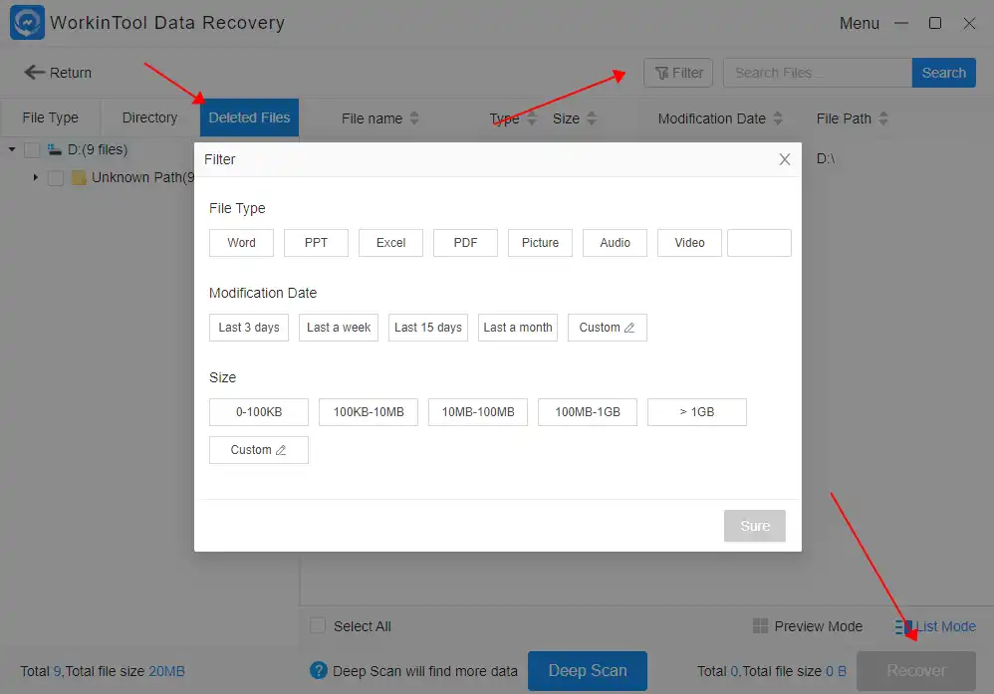The image size is (994, 694).
Task: Start a Deep Scan
Action: point(588,670)
